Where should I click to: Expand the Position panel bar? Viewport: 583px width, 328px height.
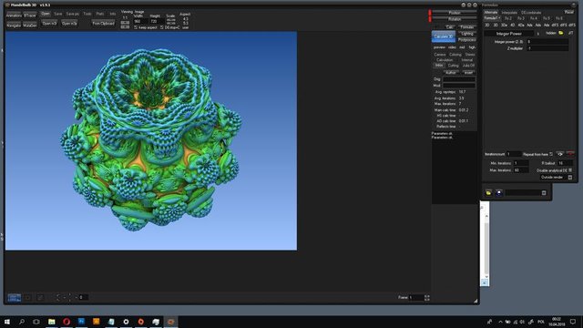[x=455, y=13]
